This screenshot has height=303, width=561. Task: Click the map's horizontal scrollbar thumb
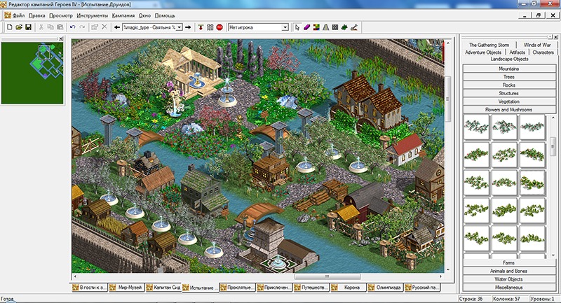coord(327,276)
